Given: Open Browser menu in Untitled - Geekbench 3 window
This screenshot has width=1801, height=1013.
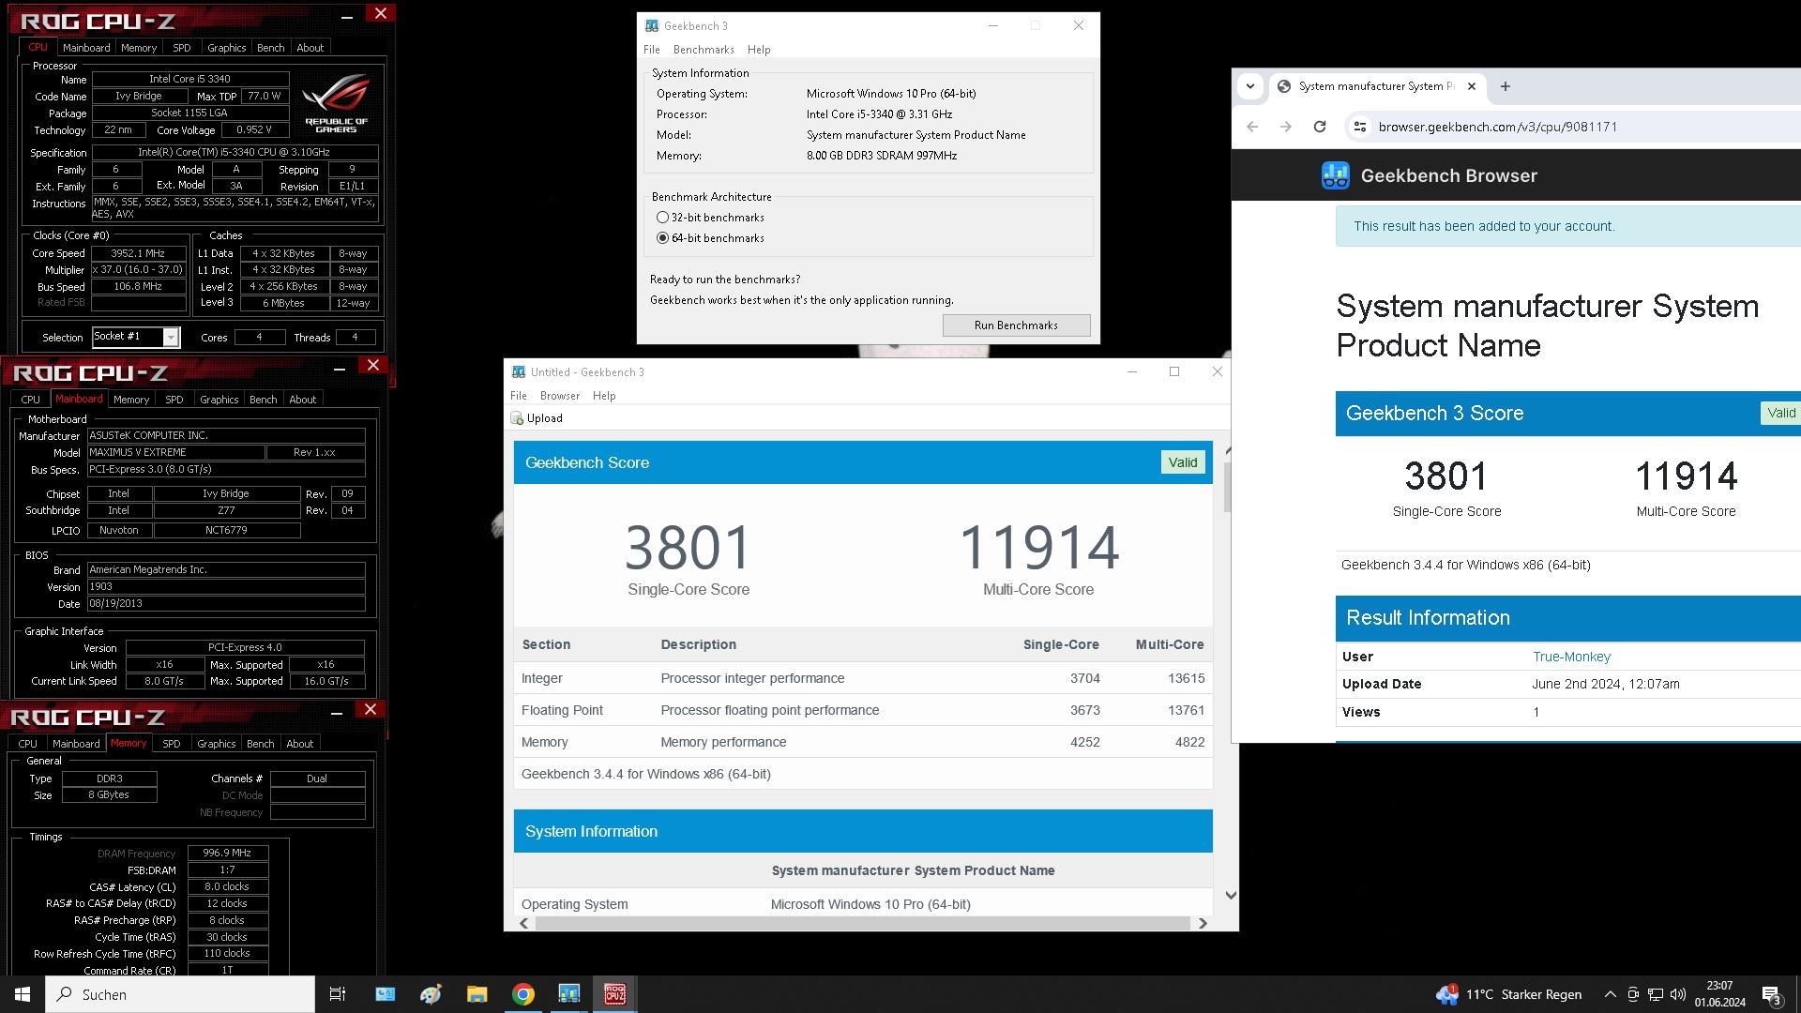Looking at the screenshot, I should (560, 396).
